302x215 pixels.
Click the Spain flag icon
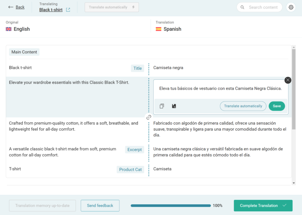pos(158,29)
